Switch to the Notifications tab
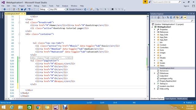The width and height of the screenshot is (196, 110). [x=182, y=99]
